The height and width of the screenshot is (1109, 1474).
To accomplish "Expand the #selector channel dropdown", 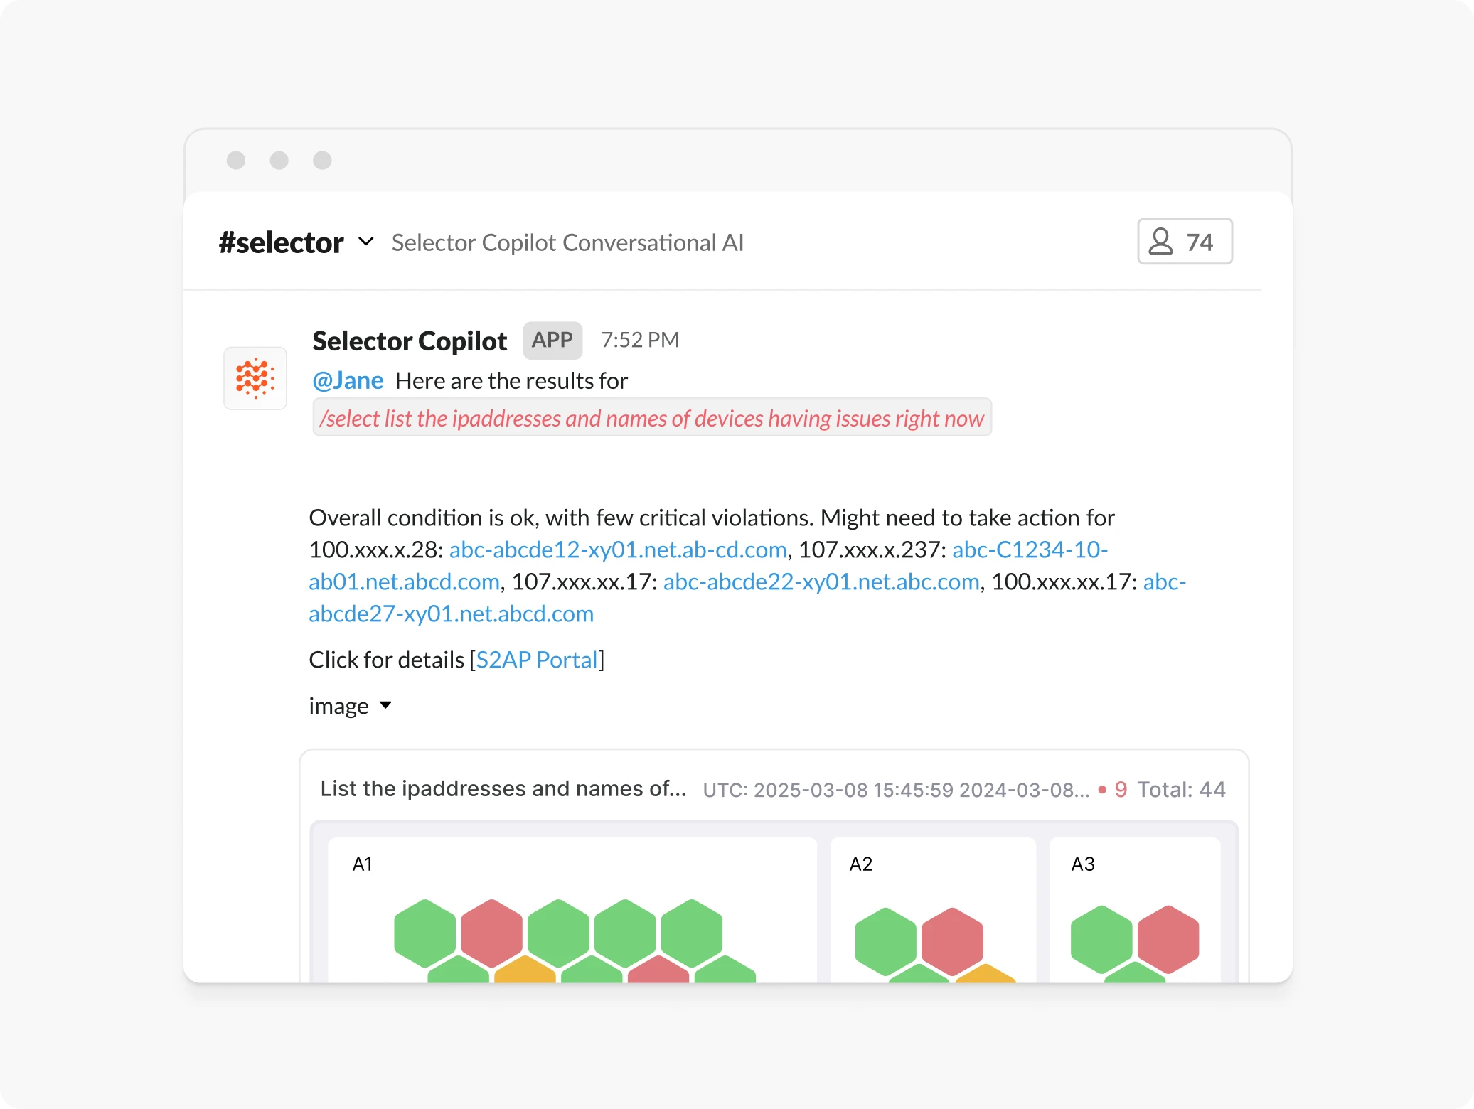I will click(x=367, y=242).
